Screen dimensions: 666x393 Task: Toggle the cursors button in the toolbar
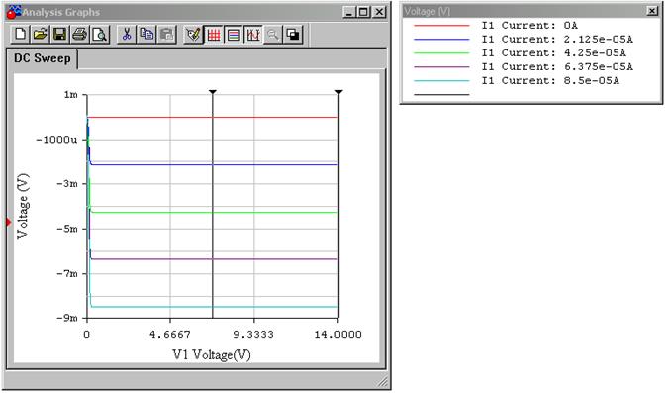click(253, 35)
